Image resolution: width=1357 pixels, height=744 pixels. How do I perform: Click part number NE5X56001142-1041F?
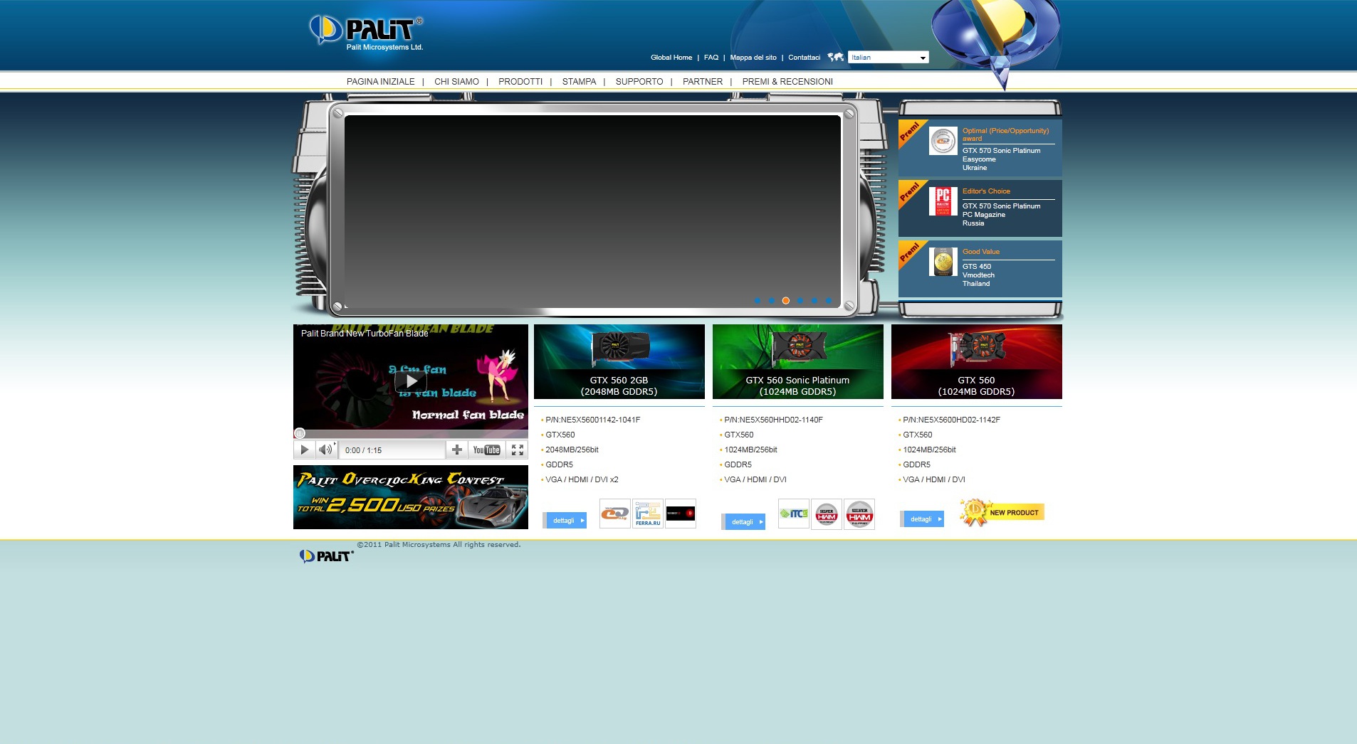592,420
